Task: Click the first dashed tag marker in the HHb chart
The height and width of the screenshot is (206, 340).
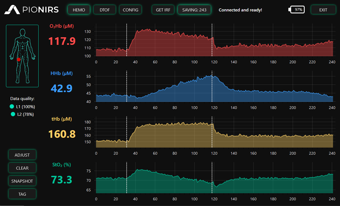Action: (127, 86)
